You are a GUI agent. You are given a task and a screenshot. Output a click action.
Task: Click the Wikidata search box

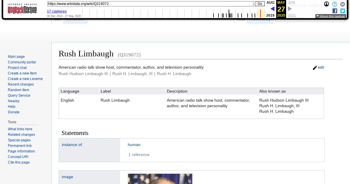[310, 20]
